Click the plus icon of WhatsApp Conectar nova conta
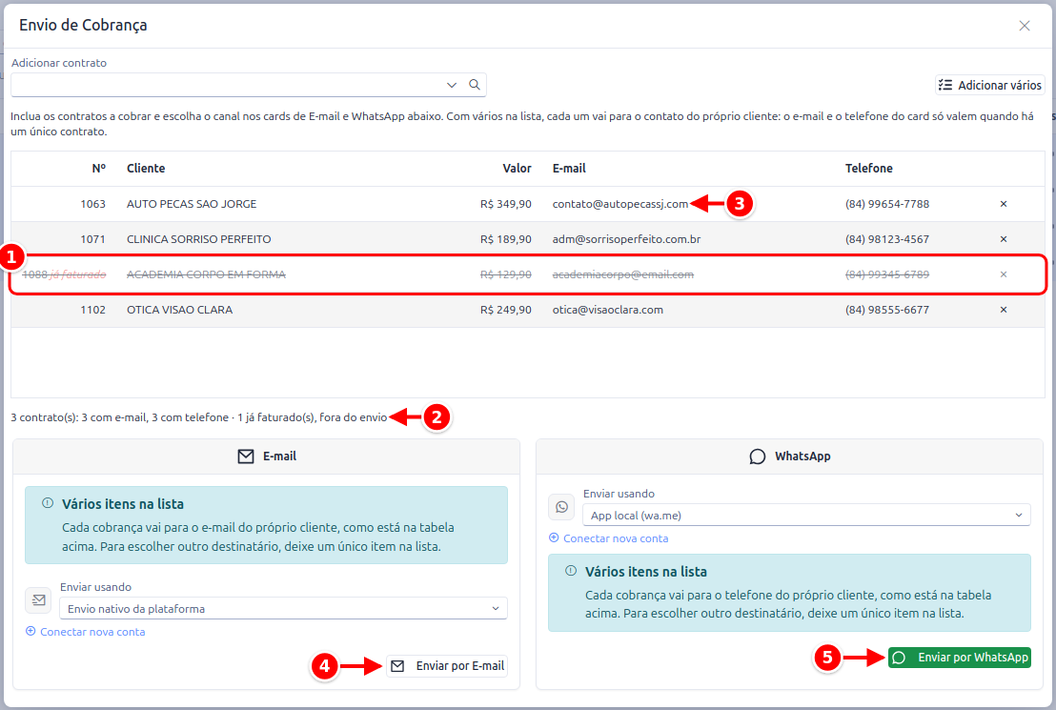This screenshot has height=710, width=1056. click(554, 538)
